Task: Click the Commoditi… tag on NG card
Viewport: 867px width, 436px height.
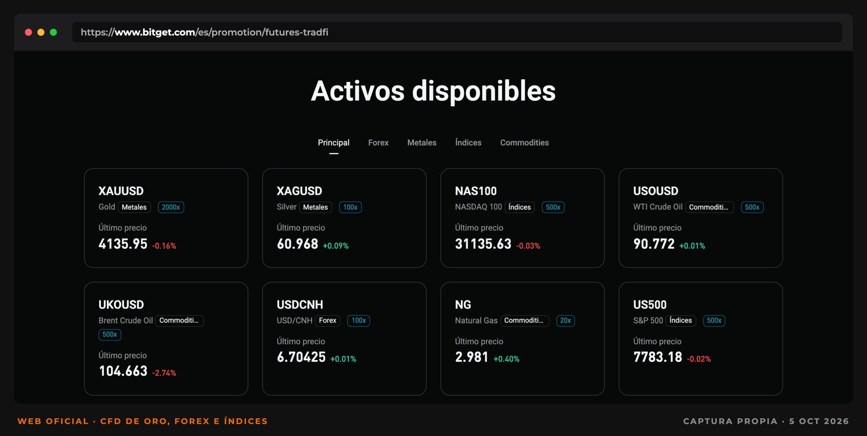Action: (x=525, y=320)
